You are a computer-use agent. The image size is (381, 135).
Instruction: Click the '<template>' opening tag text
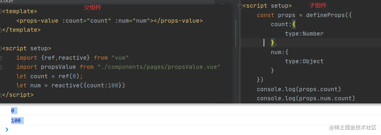[x=20, y=11]
